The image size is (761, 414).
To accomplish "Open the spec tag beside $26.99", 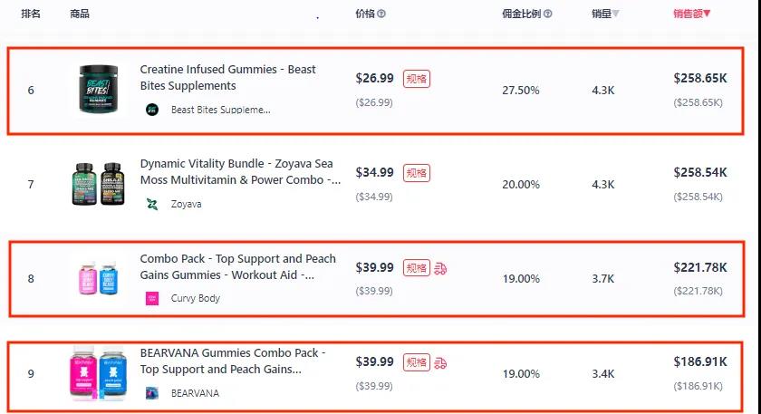I will click(417, 79).
